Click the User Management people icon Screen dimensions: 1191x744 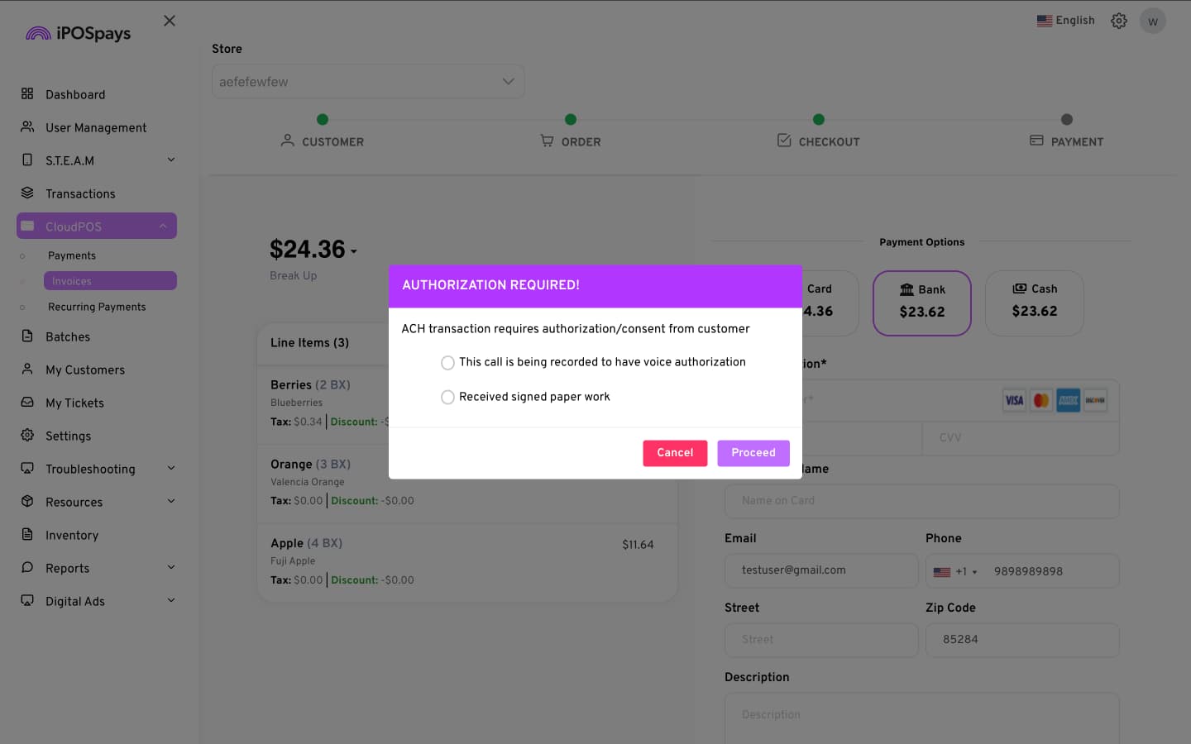(27, 127)
